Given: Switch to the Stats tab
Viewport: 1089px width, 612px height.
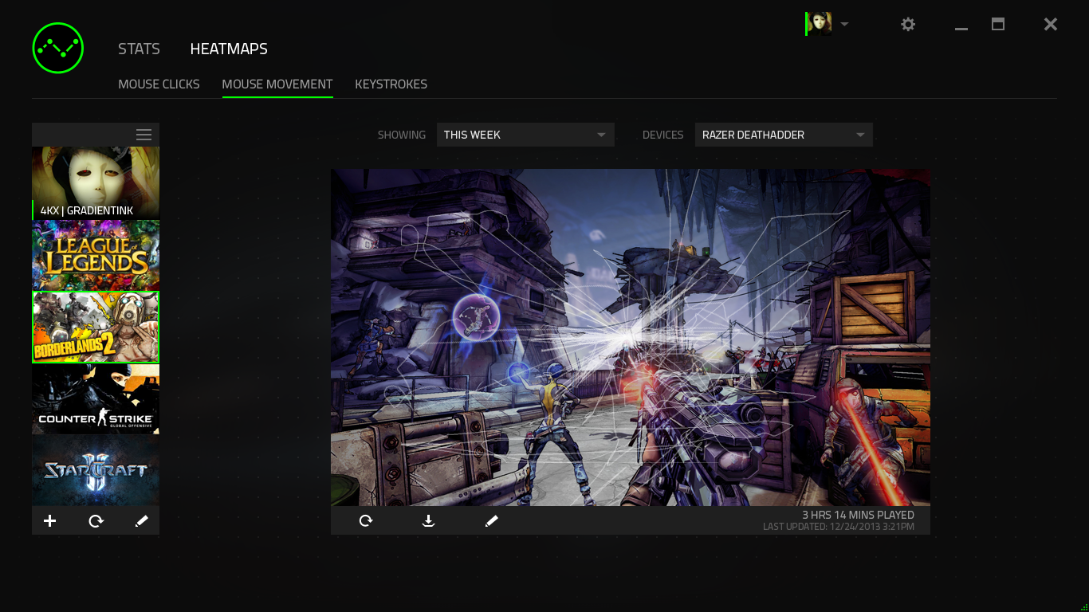Looking at the screenshot, I should click(x=139, y=49).
